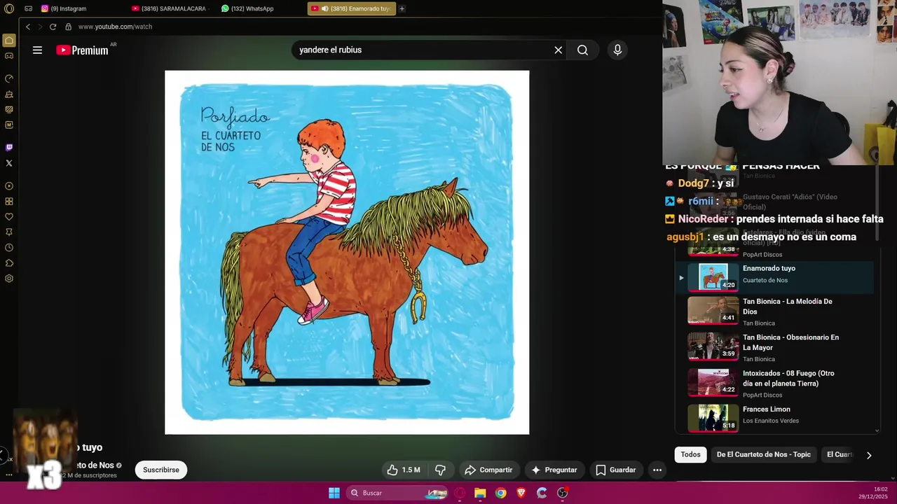Switch to the SARAMALACARA browser tab

[172, 8]
